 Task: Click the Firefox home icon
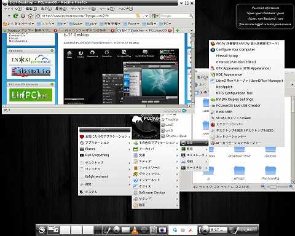(x=30, y=16)
